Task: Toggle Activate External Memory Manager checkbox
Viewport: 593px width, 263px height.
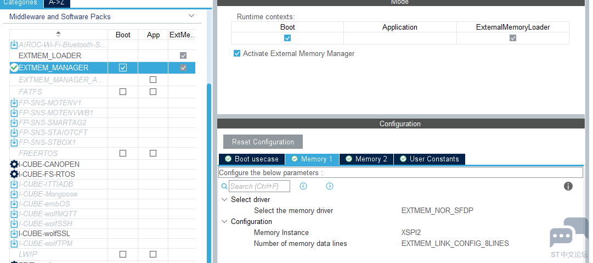Action: tap(237, 54)
